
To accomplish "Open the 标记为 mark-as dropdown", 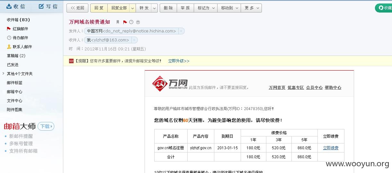I will (x=206, y=8).
